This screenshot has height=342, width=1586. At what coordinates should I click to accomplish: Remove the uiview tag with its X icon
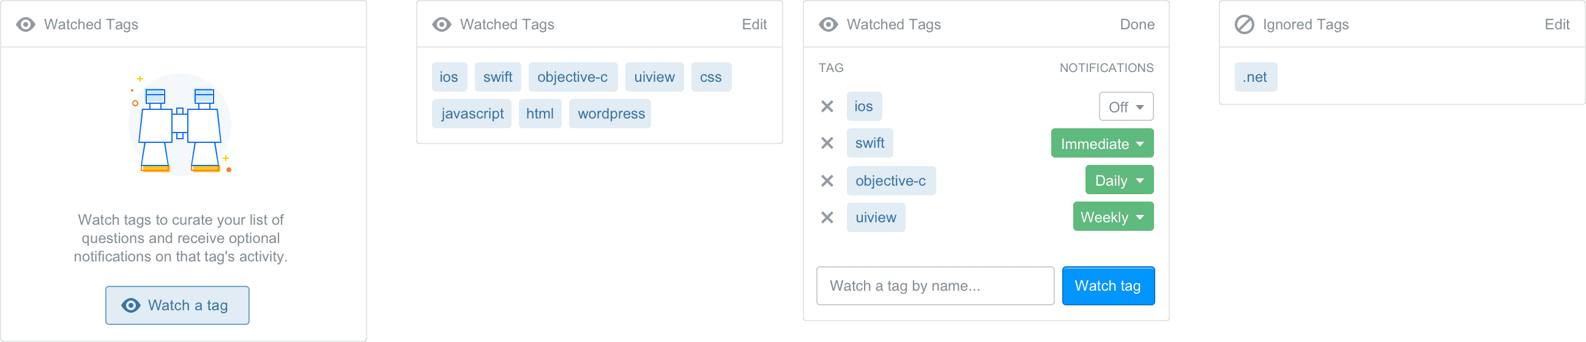[827, 217]
